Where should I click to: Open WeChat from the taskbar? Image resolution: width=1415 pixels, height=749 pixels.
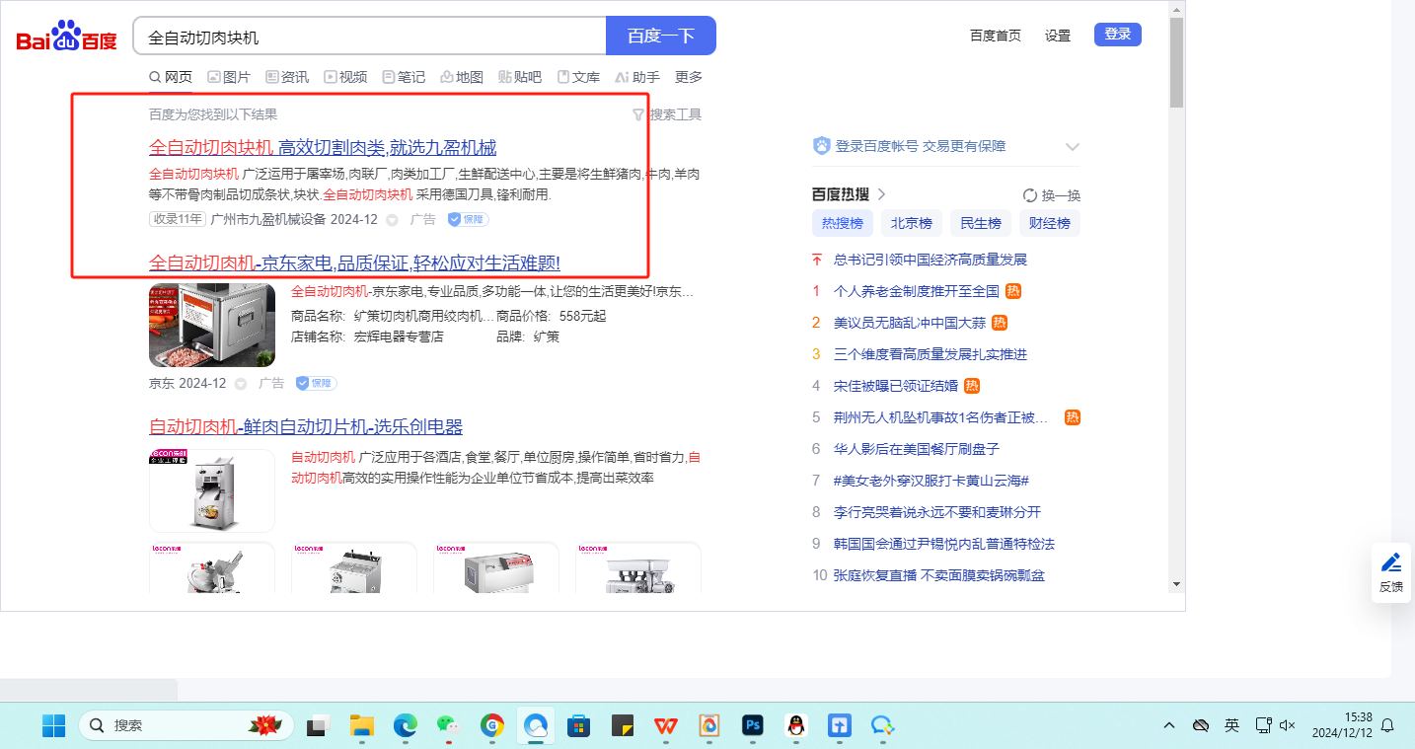449,725
